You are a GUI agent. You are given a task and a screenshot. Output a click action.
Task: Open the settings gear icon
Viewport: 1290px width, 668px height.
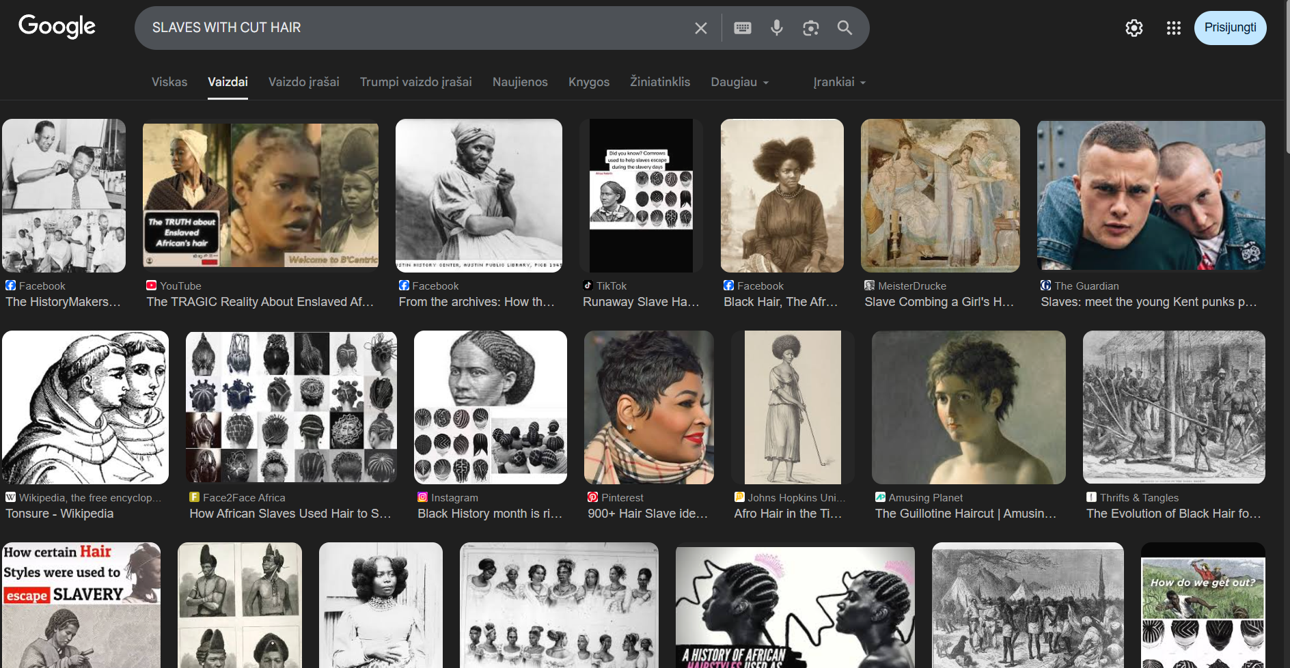[x=1134, y=28]
